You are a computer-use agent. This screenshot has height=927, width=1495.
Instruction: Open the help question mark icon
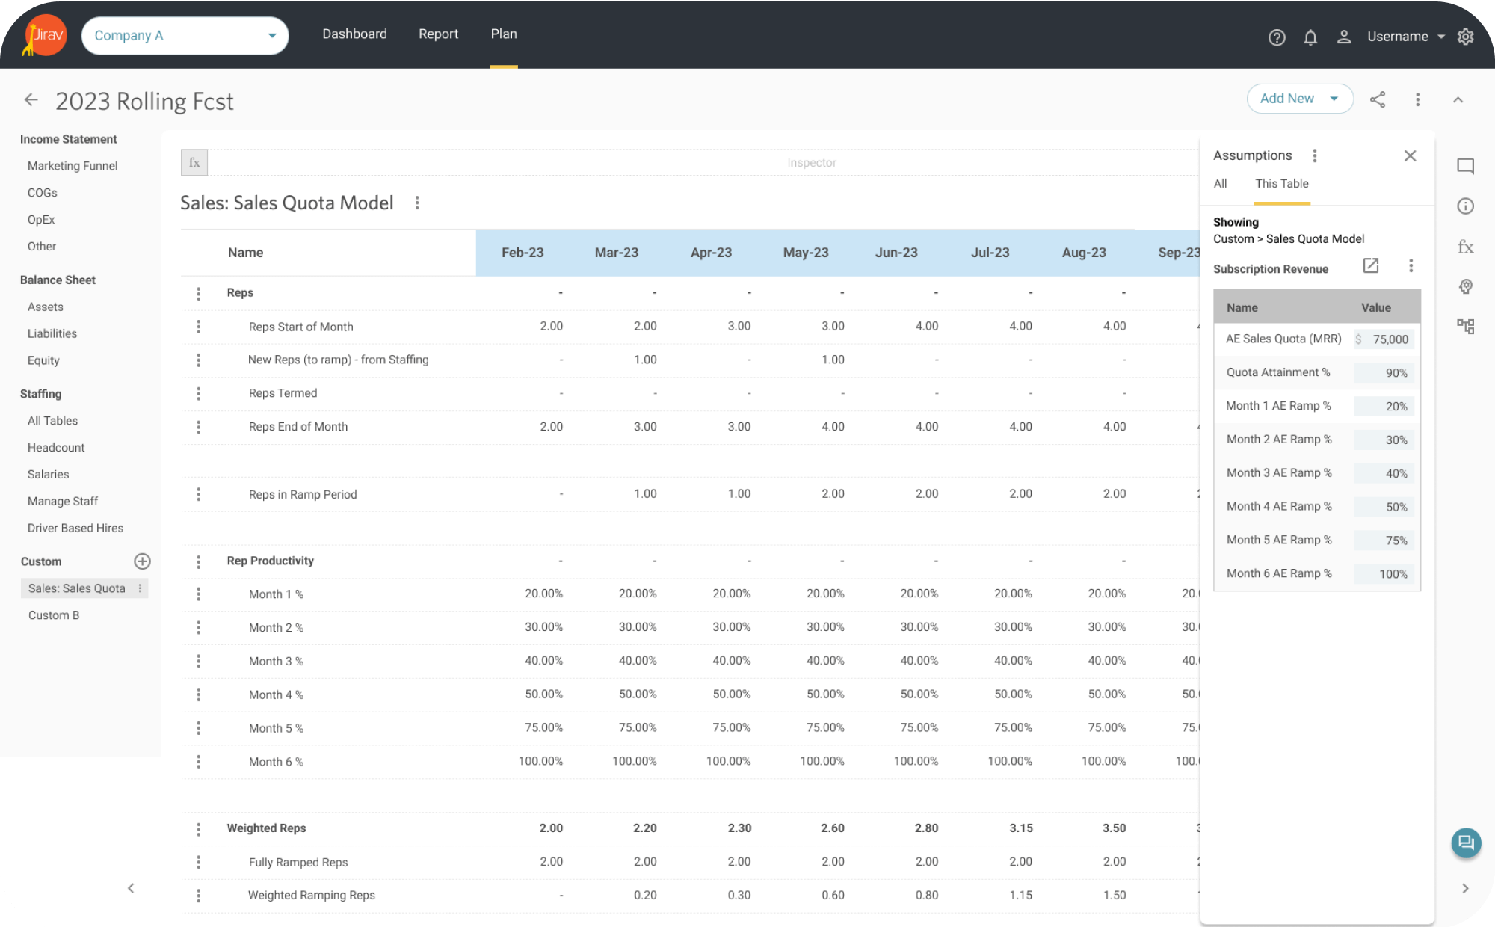(1277, 37)
